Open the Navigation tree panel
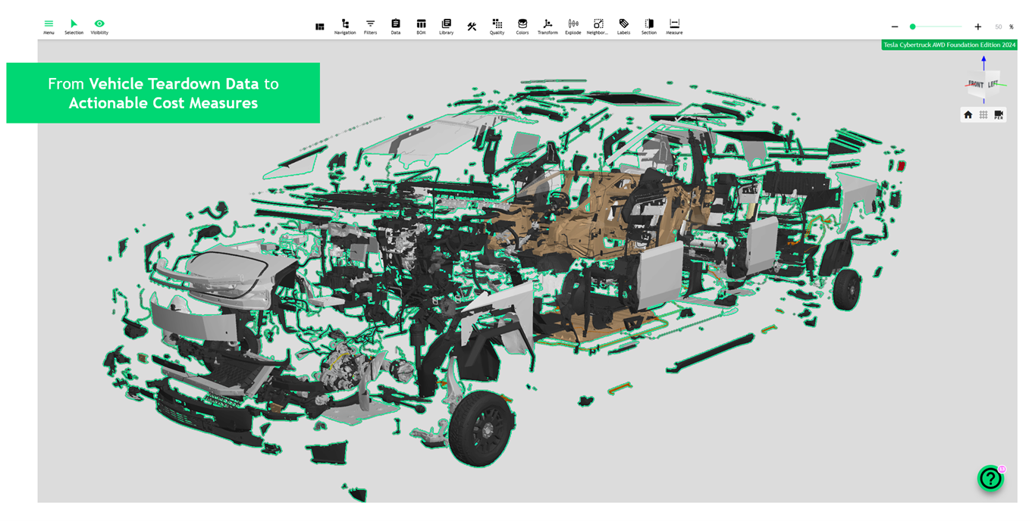 click(x=345, y=27)
